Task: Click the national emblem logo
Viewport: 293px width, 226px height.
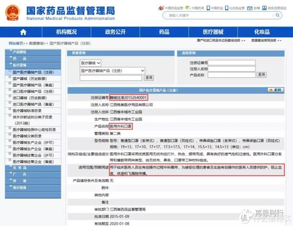Action: point(12,13)
